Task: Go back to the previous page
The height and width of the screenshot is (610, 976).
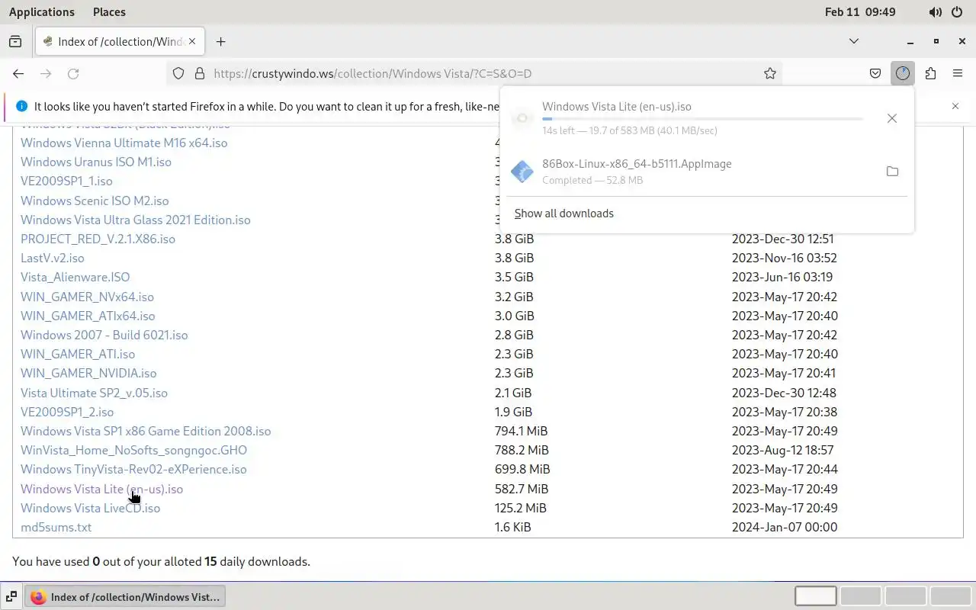Action: point(18,73)
